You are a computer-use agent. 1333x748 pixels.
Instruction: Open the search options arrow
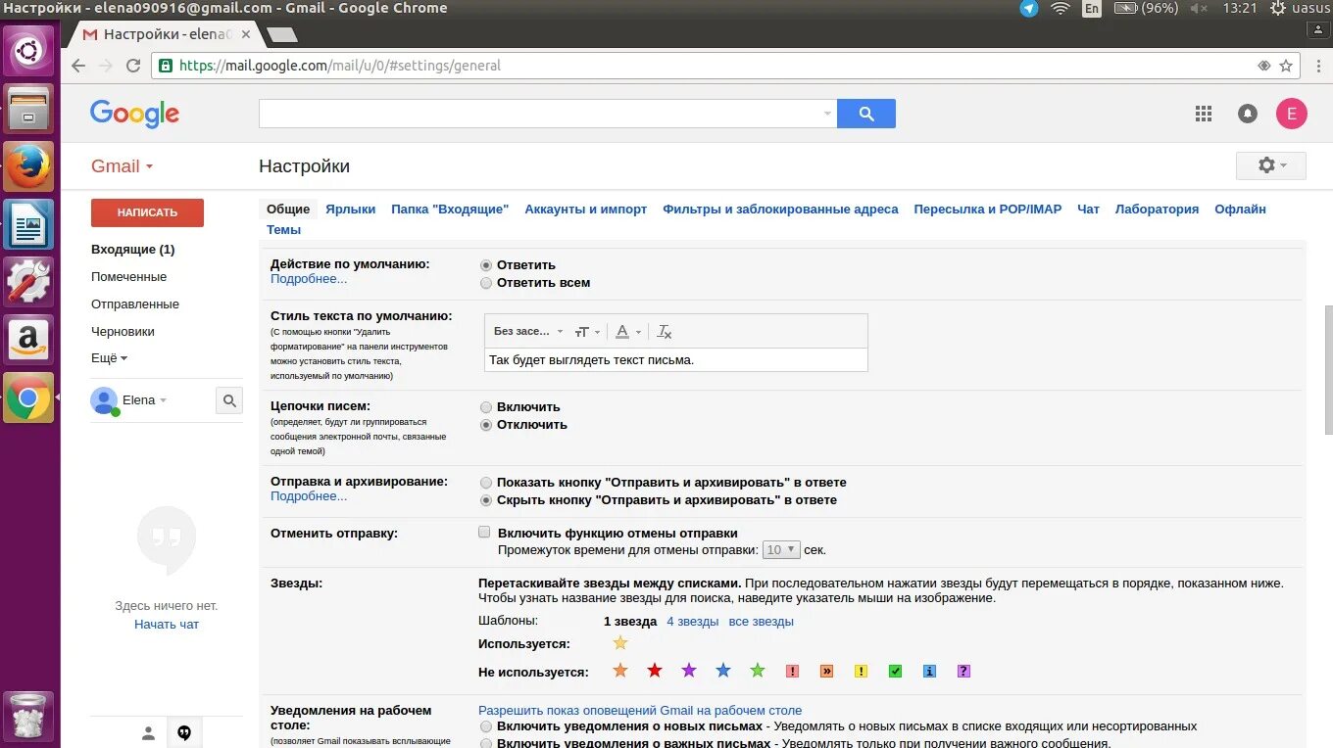[827, 114]
